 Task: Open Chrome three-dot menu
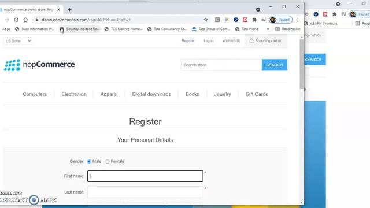click(298, 20)
